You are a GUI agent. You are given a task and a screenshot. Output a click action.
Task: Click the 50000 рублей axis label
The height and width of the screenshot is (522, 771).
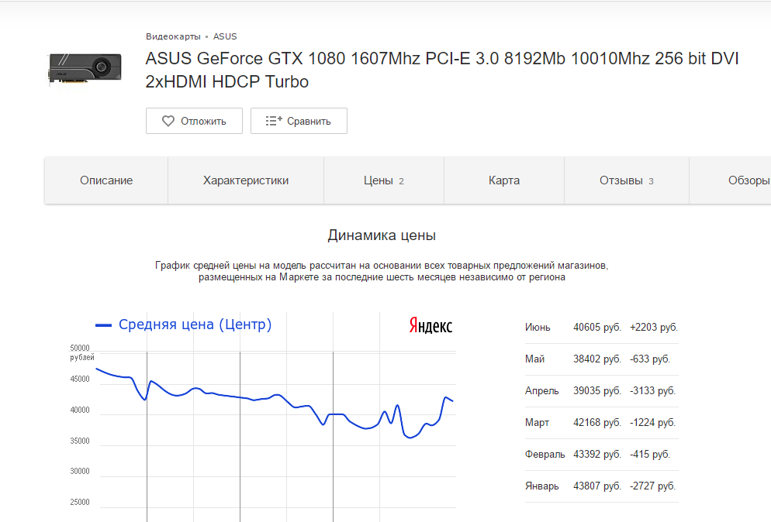[81, 352]
